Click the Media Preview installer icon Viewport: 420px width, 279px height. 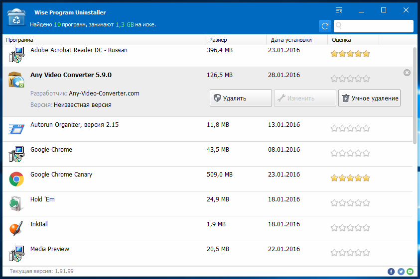(x=16, y=253)
